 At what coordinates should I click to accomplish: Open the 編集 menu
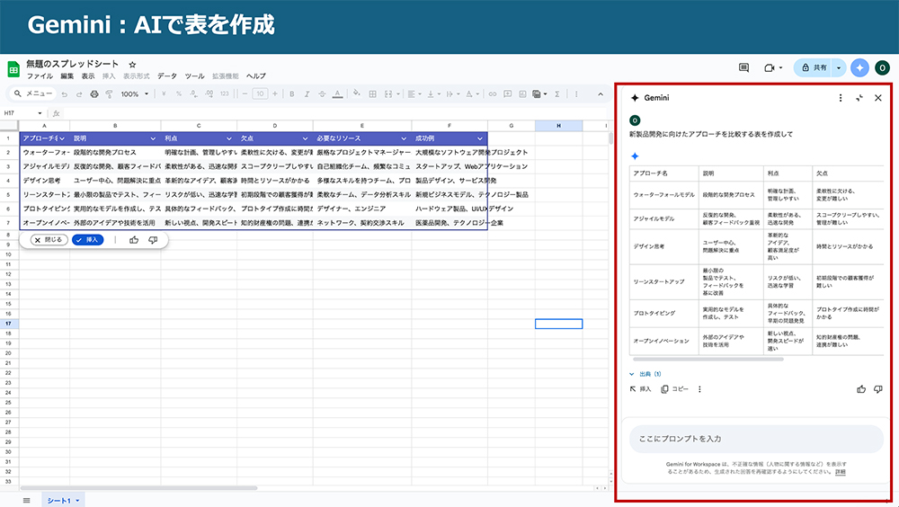67,76
